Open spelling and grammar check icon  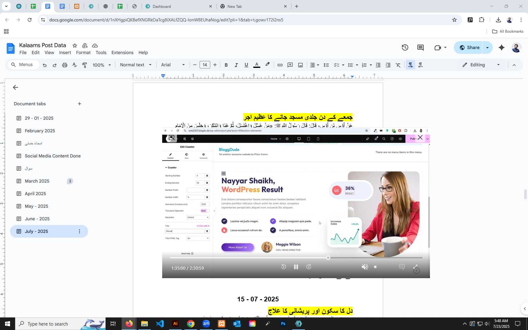point(74,65)
